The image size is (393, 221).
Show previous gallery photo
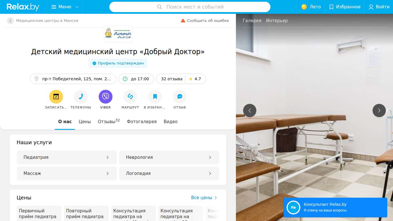pos(250,110)
